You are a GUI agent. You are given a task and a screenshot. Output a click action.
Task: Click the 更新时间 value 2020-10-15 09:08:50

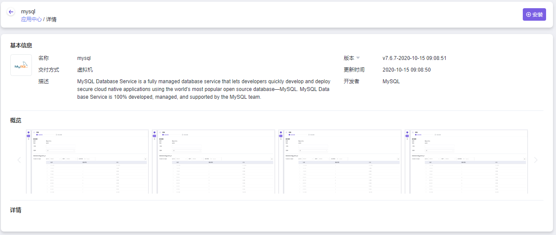(406, 70)
